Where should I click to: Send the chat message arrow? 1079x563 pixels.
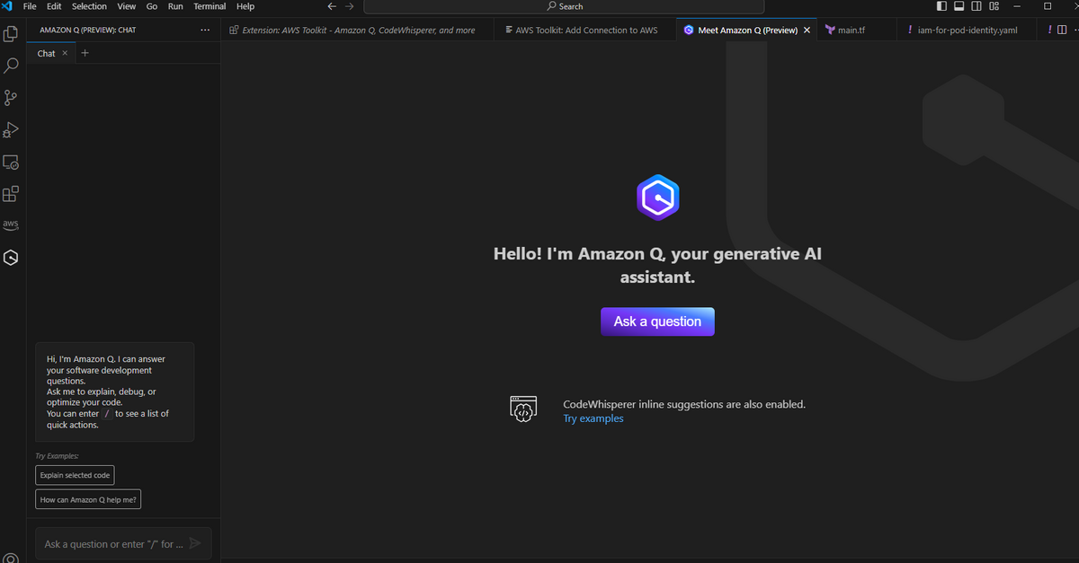point(196,543)
